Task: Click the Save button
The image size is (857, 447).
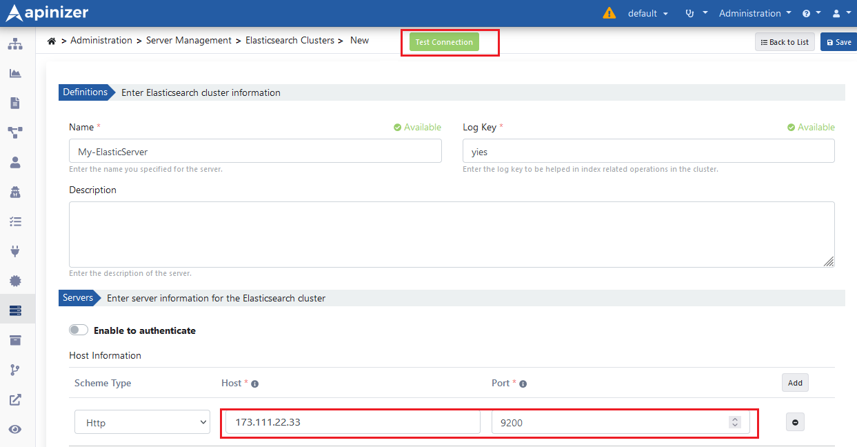Action: 838,42
